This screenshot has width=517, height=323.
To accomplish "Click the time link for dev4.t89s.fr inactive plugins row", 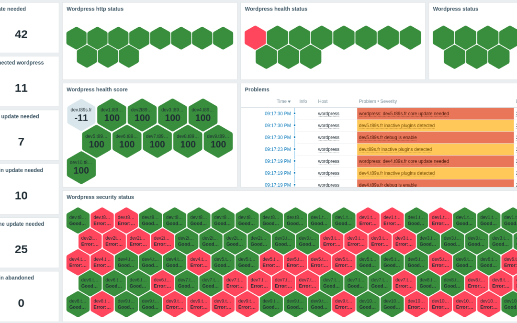I will click(278, 173).
